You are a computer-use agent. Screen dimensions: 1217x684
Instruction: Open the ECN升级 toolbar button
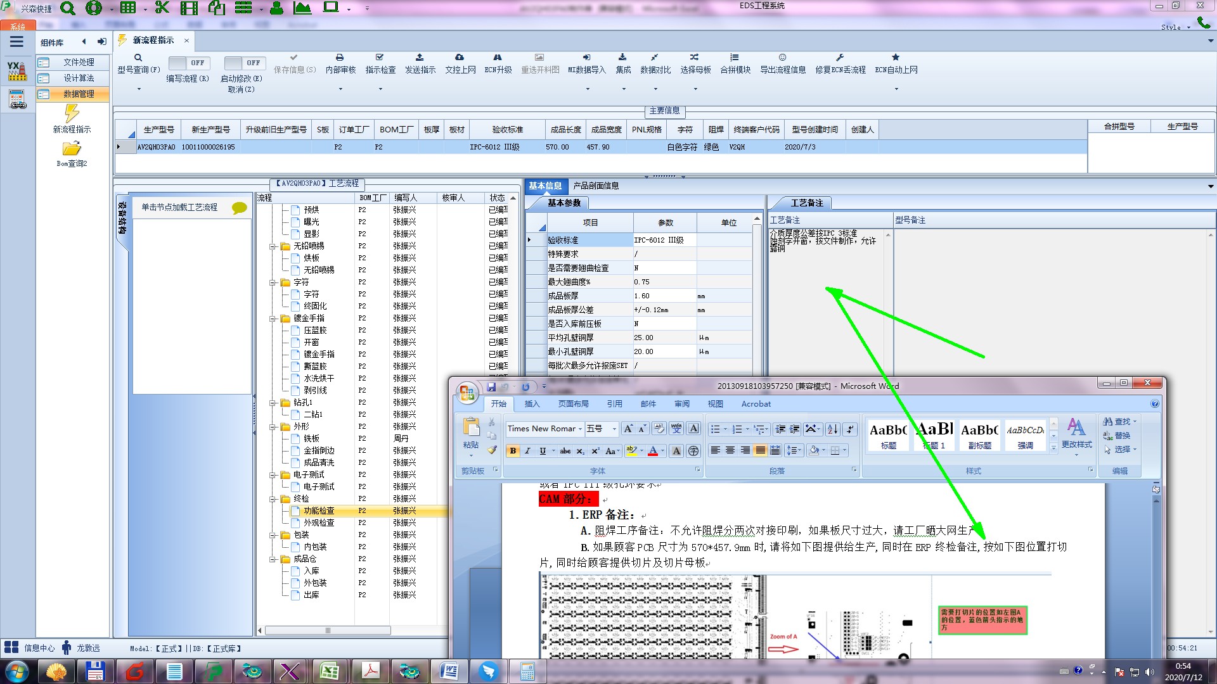pyautogui.click(x=498, y=63)
